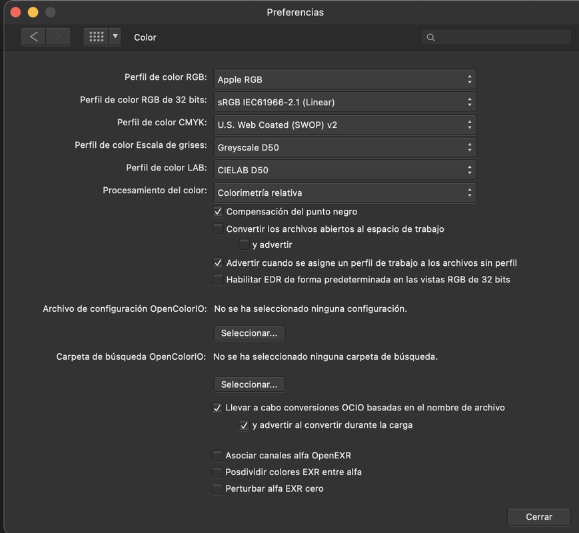Go back with the left arrow button

tap(33, 37)
